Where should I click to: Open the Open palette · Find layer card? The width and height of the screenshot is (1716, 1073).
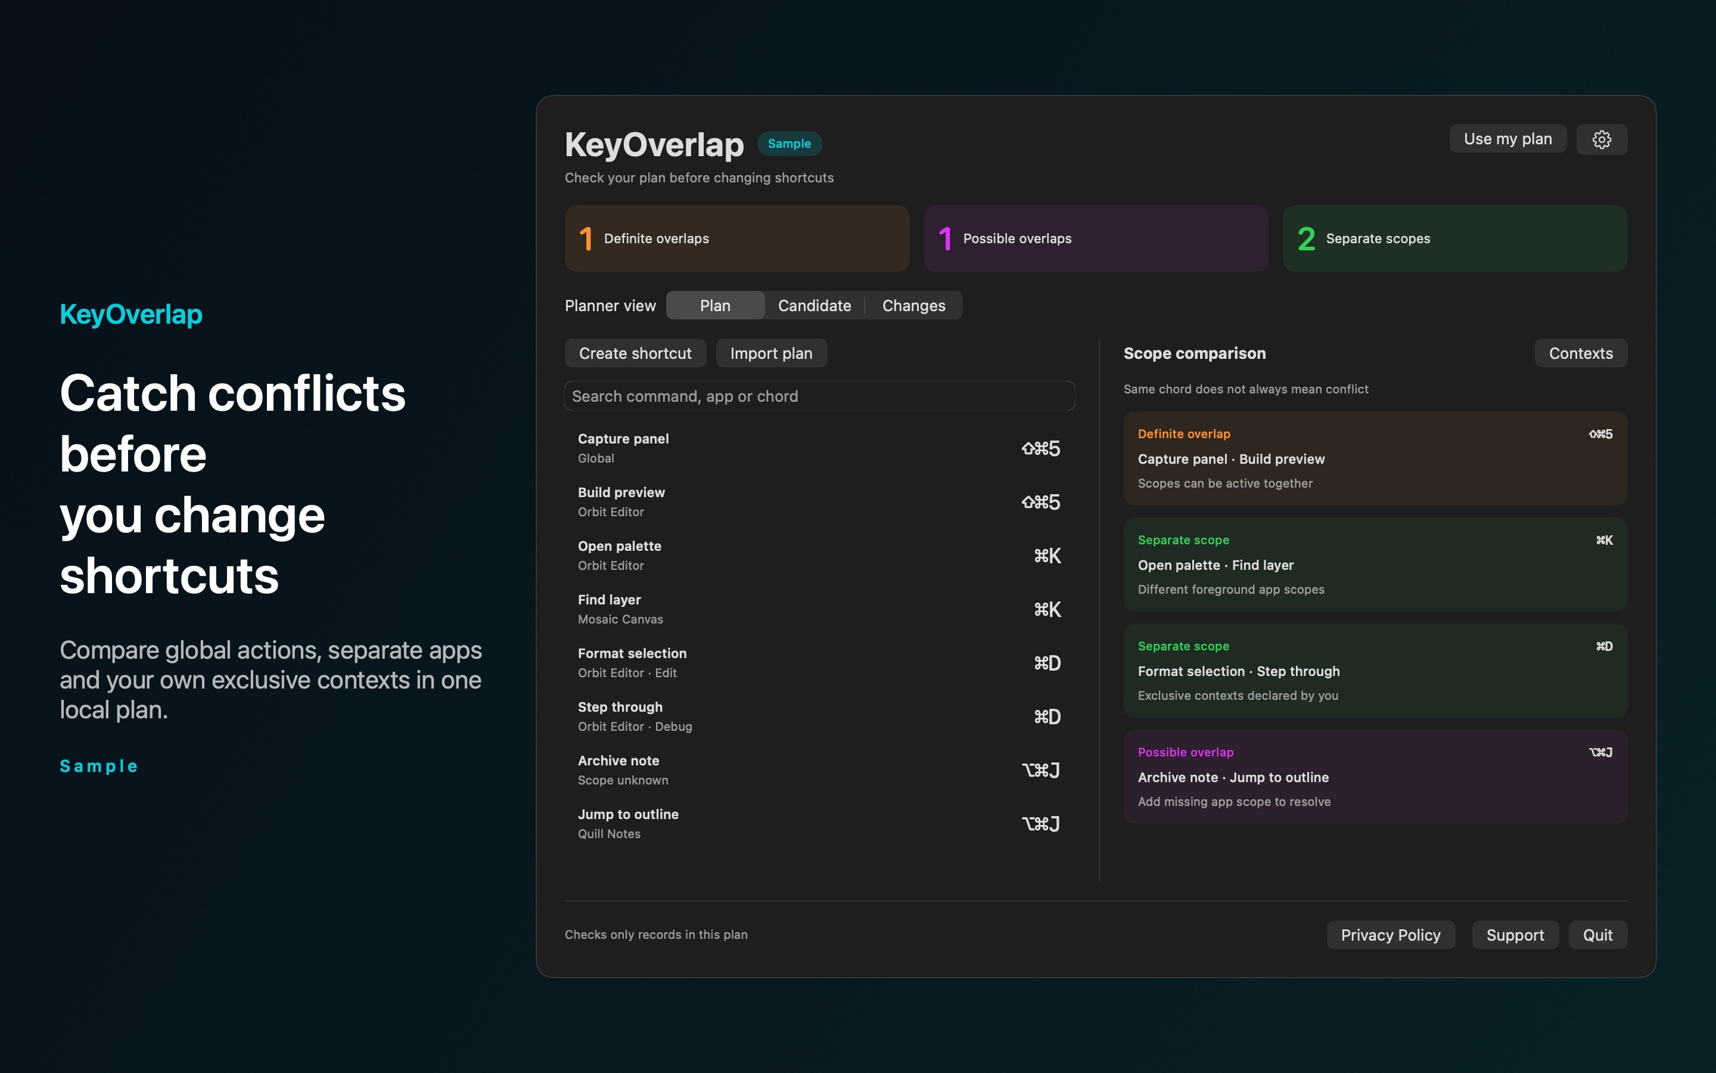point(1375,565)
